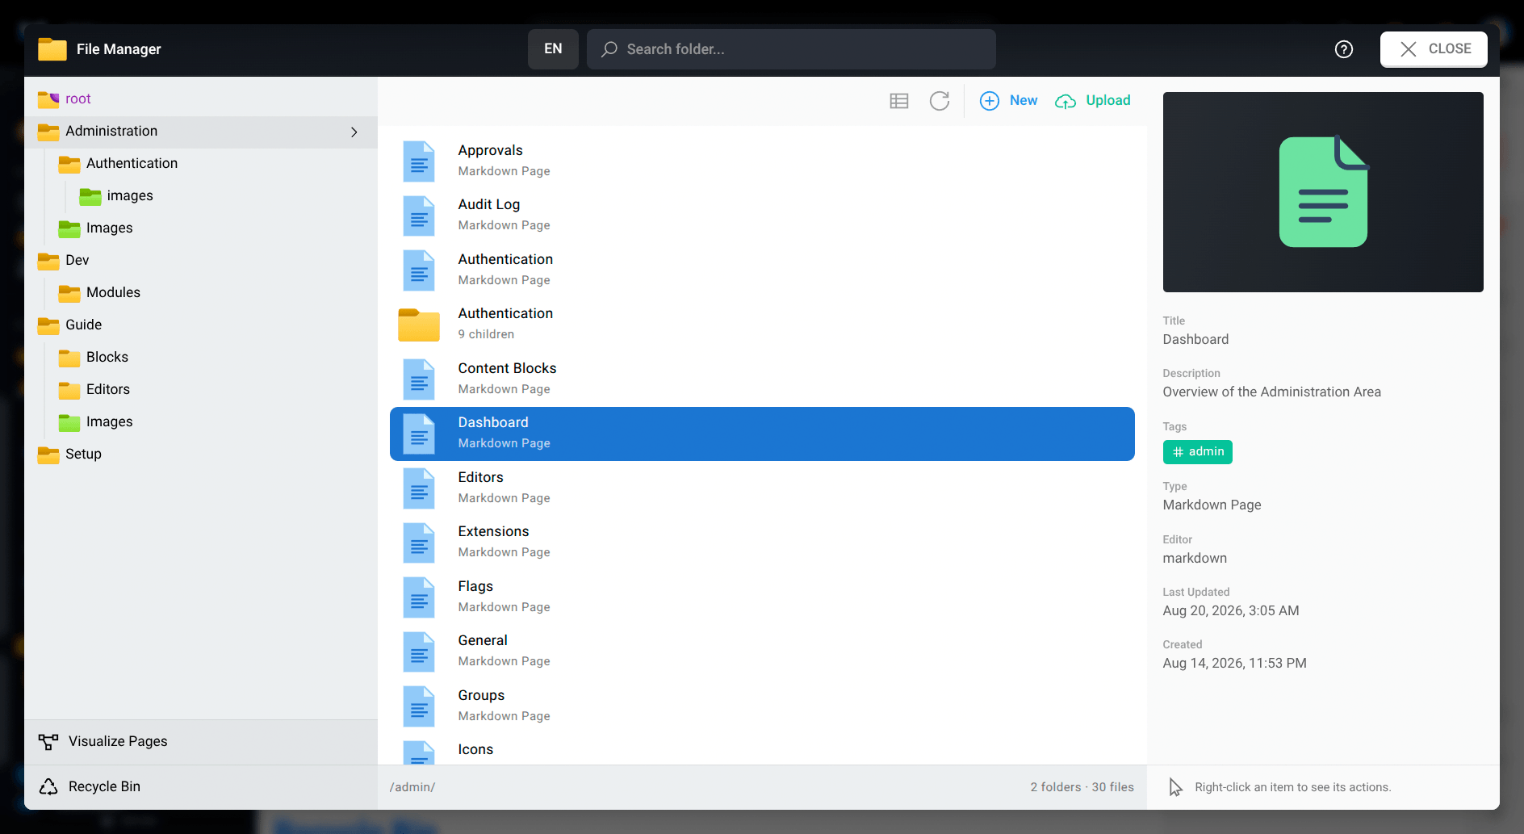Viewport: 1524px width, 834px height.
Task: Click the Approvals page file icon
Action: coord(419,161)
